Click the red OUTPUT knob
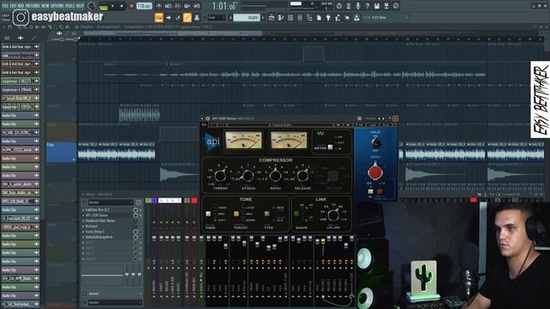The height and width of the screenshot is (309, 550). pyautogui.click(x=375, y=173)
